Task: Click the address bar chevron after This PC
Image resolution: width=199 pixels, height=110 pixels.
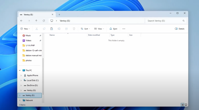Action: click(56, 21)
